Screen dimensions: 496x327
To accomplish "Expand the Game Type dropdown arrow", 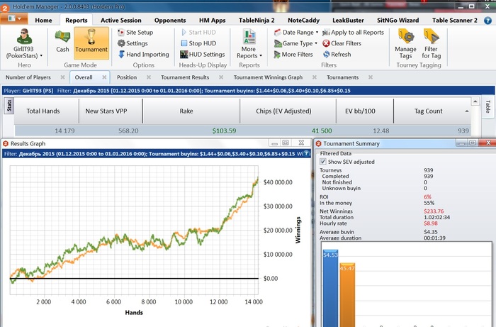I will point(316,43).
